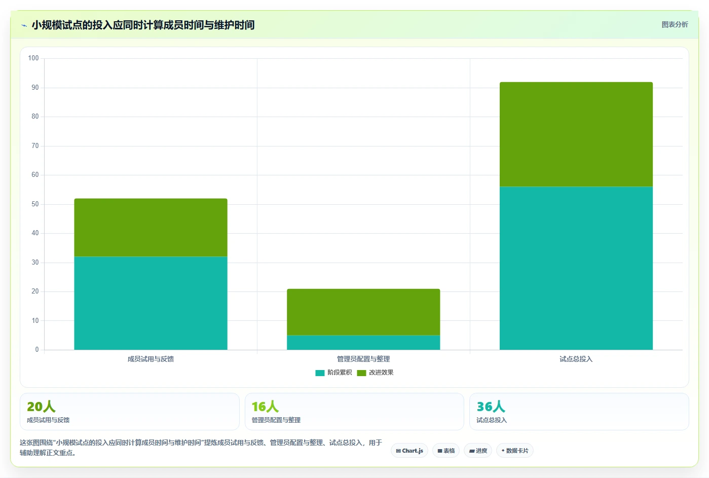Click the teal bar segment for 试点总投入

tap(576, 268)
